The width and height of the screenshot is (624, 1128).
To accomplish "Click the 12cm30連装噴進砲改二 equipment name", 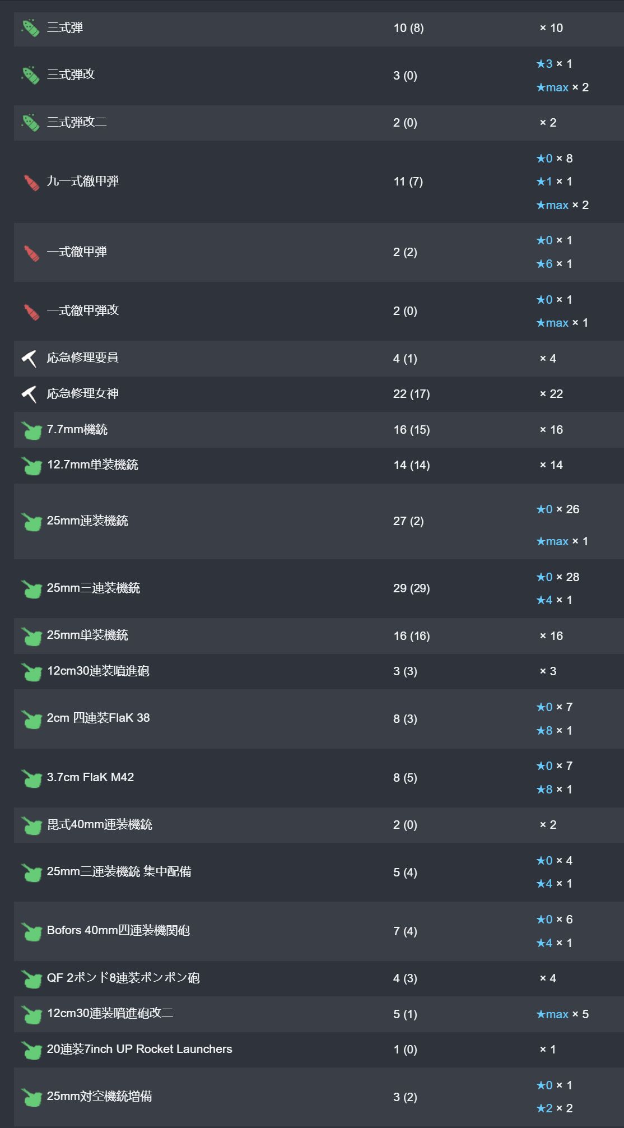I will click(110, 1013).
